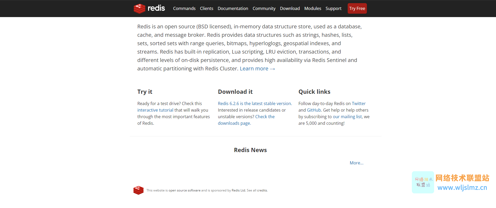Screen dimensions: 496x208
Task: Open the Clients menu item
Action: click(206, 8)
